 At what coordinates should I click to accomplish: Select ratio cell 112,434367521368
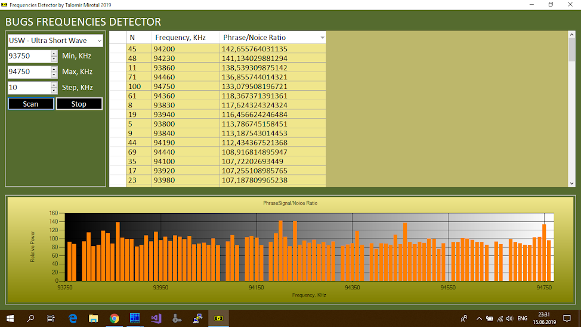tap(273, 143)
